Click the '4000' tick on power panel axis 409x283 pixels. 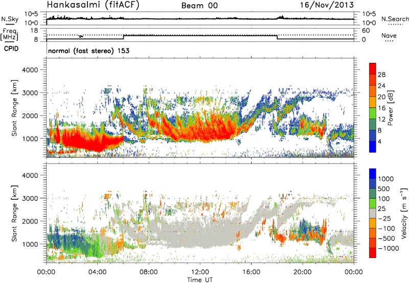point(30,70)
